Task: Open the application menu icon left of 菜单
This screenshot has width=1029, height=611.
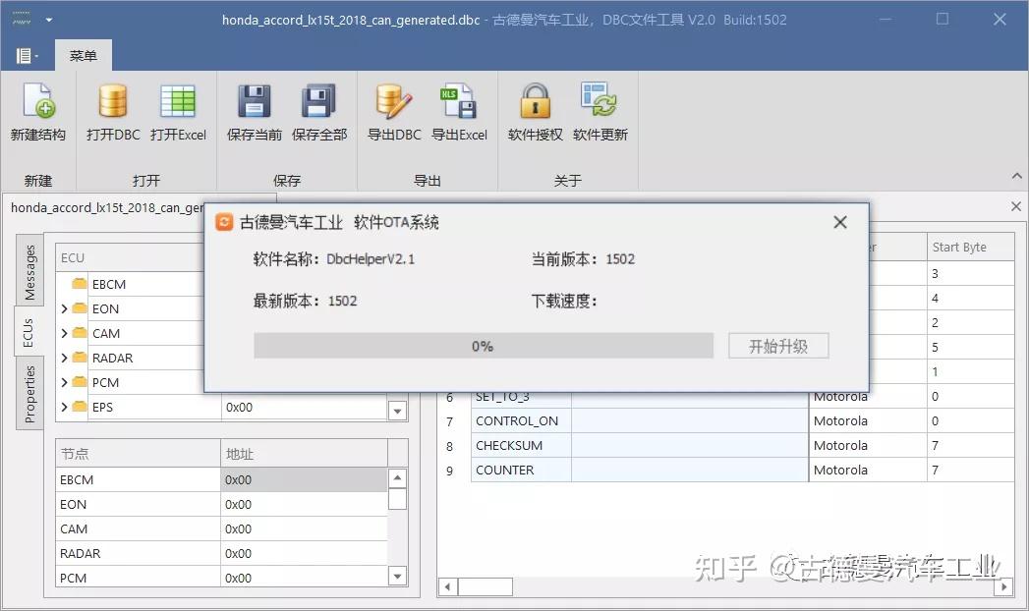Action: [x=27, y=56]
